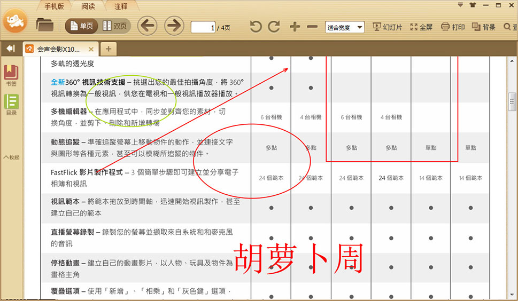Click the 停格動畫 heading text

[65, 263]
